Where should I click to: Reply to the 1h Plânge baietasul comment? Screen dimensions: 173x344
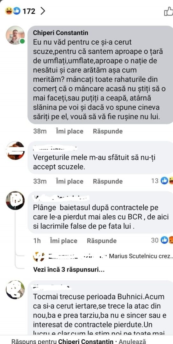101,241
